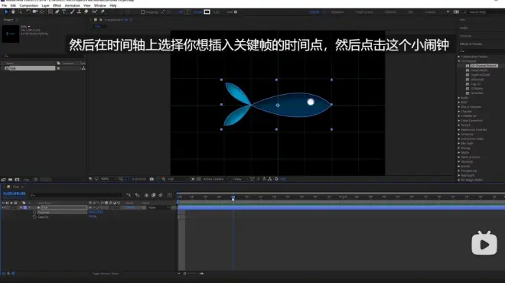505x283 pixels.
Task: Click the Opacity stopwatch icon
Action: tap(34, 217)
